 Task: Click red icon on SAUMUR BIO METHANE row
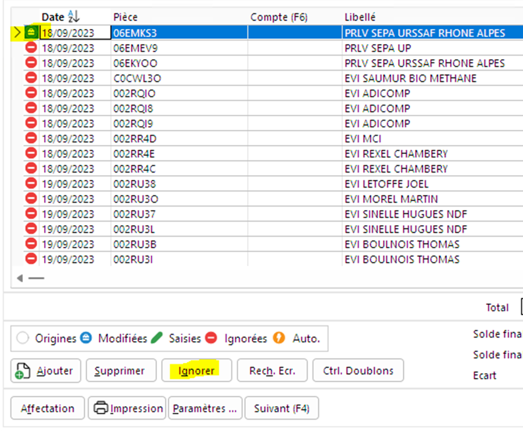click(x=31, y=78)
